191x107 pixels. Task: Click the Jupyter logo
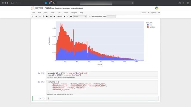point(37,8)
